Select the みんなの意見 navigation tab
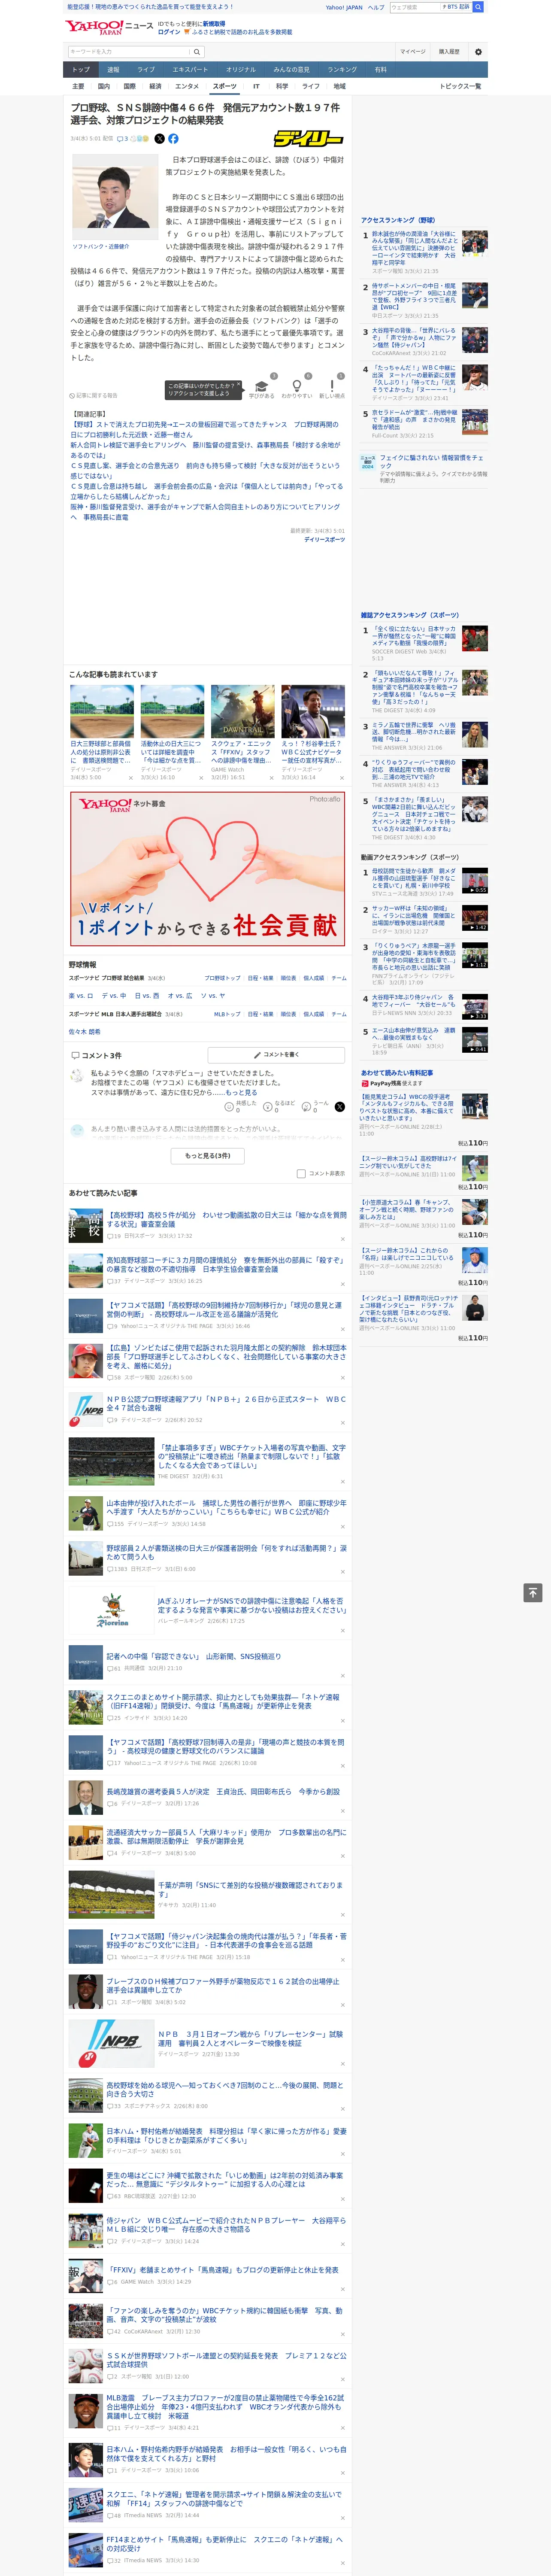The image size is (551, 2576). pos(291,70)
